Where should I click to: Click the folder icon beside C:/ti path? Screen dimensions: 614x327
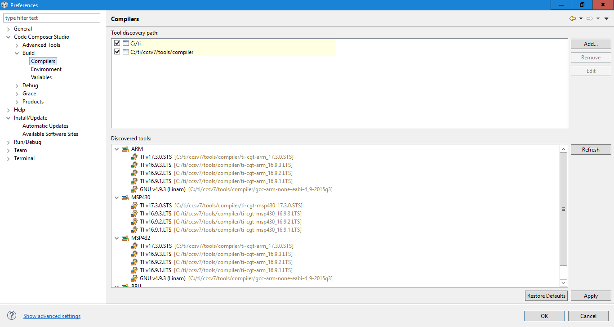coord(126,43)
